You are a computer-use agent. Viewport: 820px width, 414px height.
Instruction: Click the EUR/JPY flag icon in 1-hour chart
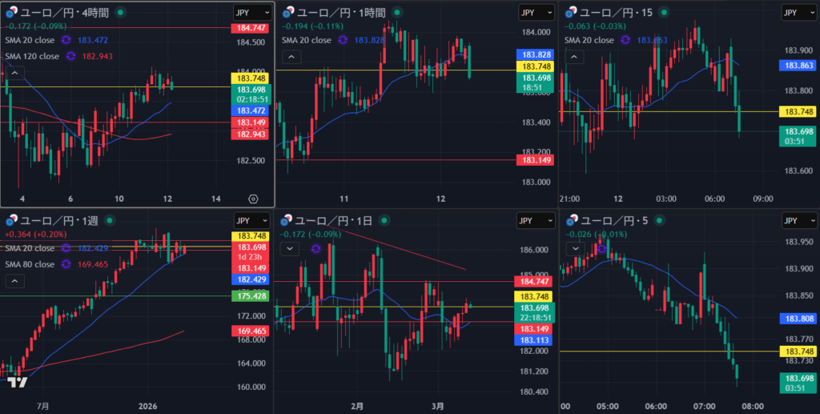287,12
